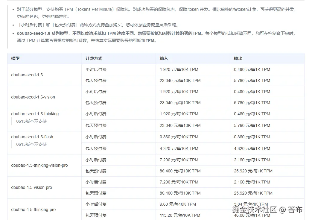Image resolution: width=309 pixels, height=220 pixels.
Task: Click the 115.20 元/每10K TPM input price
Action: (180, 215)
